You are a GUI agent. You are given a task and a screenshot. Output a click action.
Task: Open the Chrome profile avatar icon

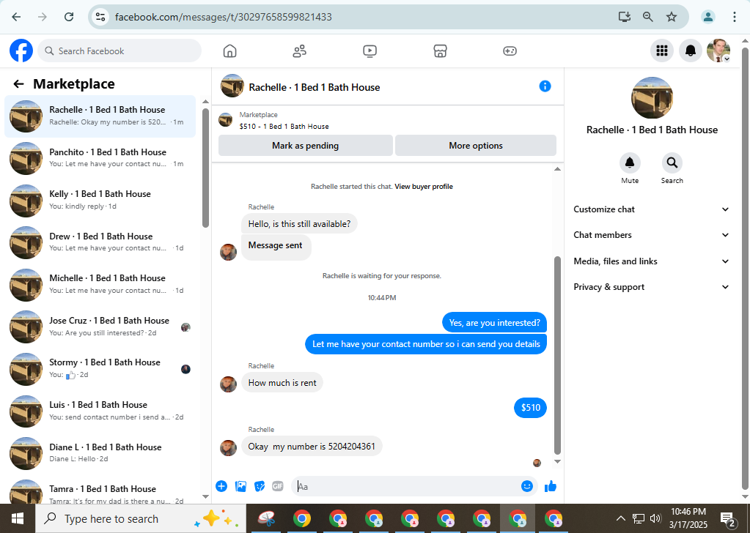click(x=708, y=17)
